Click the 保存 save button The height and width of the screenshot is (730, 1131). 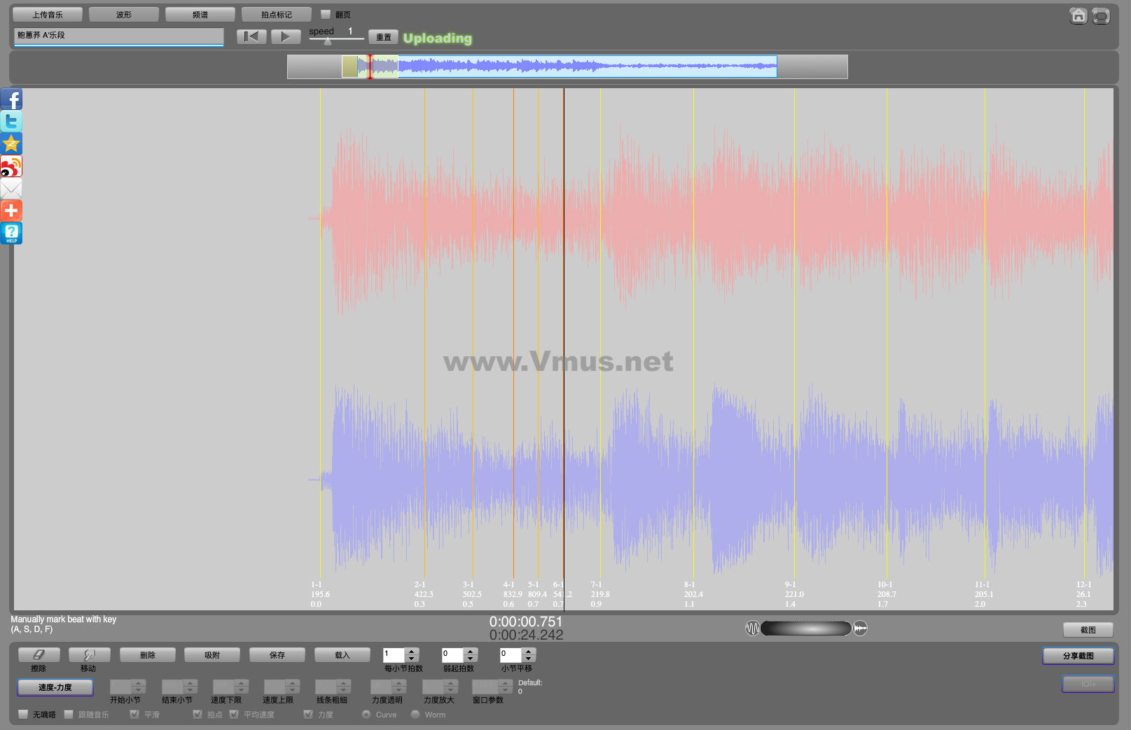277,655
